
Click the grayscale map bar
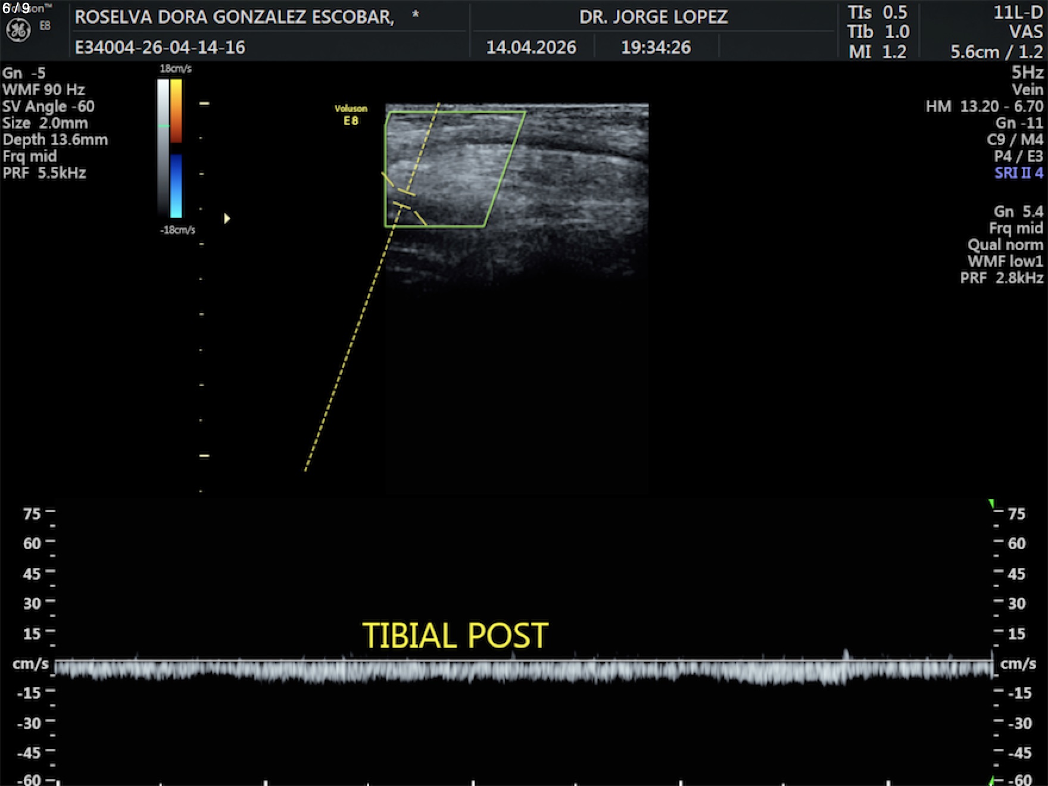[x=163, y=147]
